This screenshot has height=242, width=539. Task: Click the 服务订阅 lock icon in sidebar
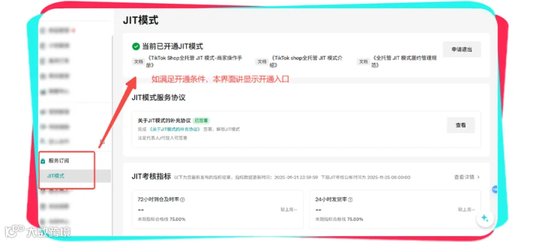tap(43, 161)
